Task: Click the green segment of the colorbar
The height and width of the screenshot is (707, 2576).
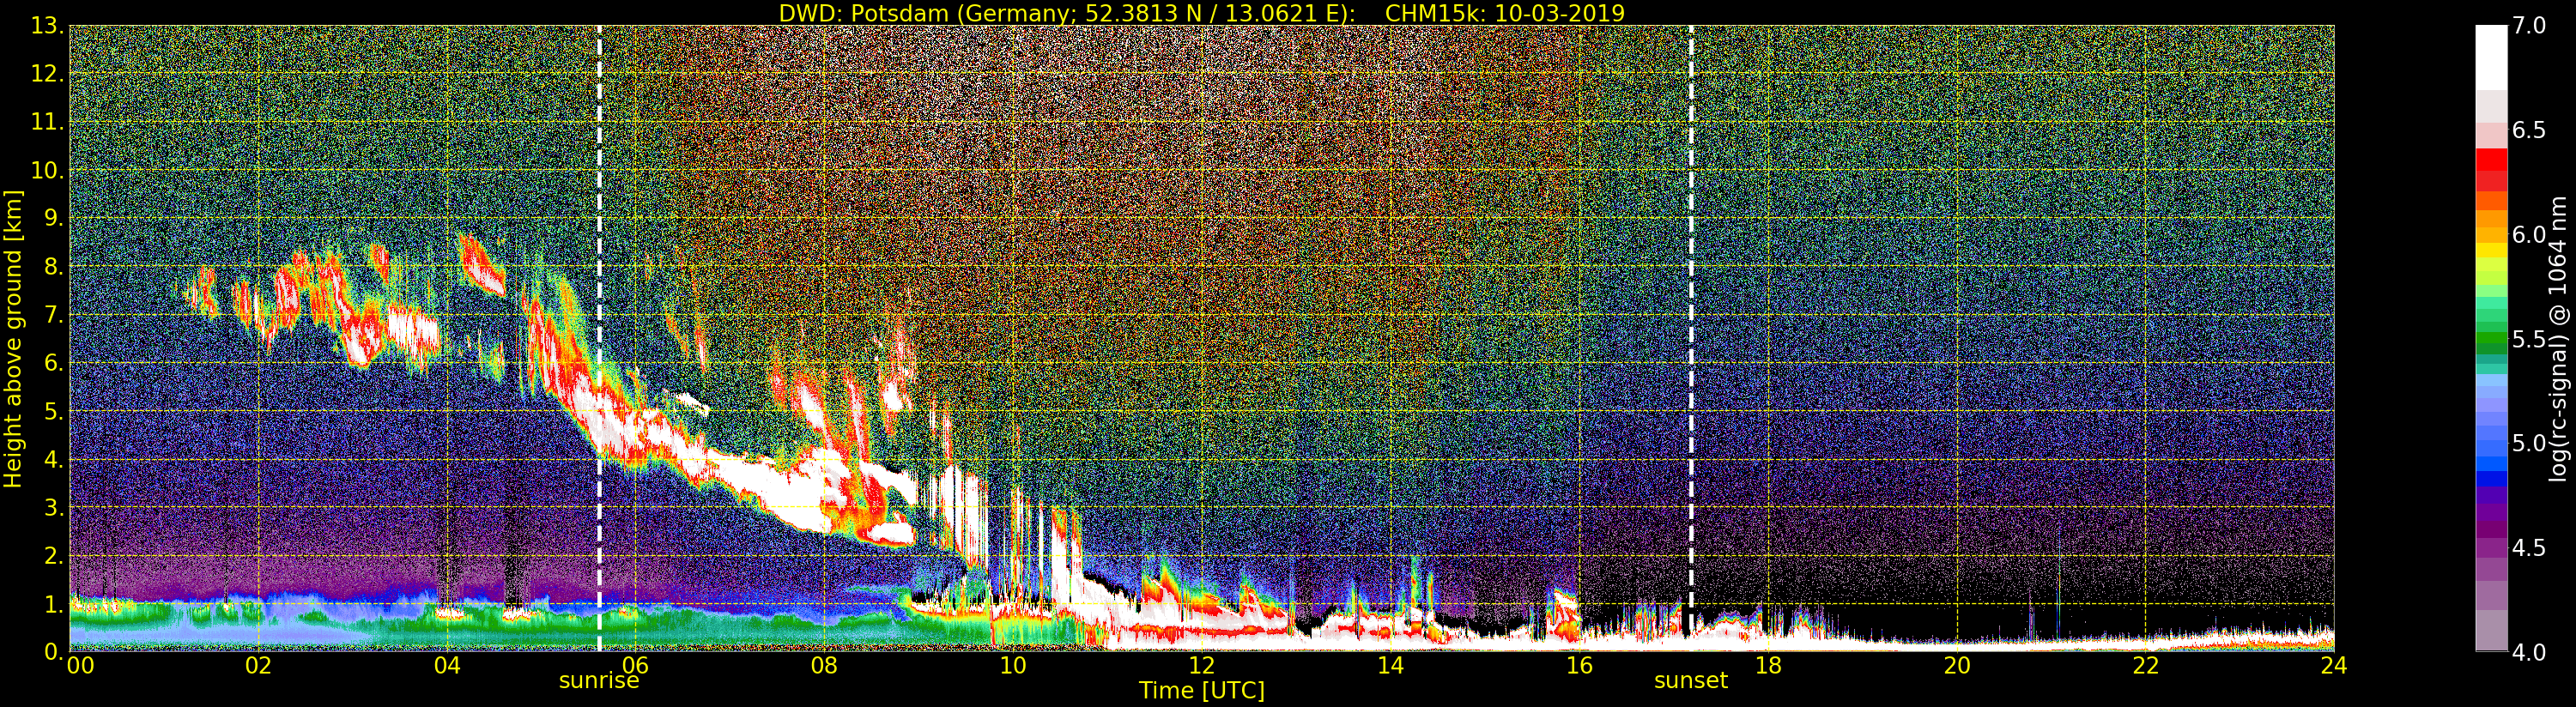Action: tap(2491, 339)
